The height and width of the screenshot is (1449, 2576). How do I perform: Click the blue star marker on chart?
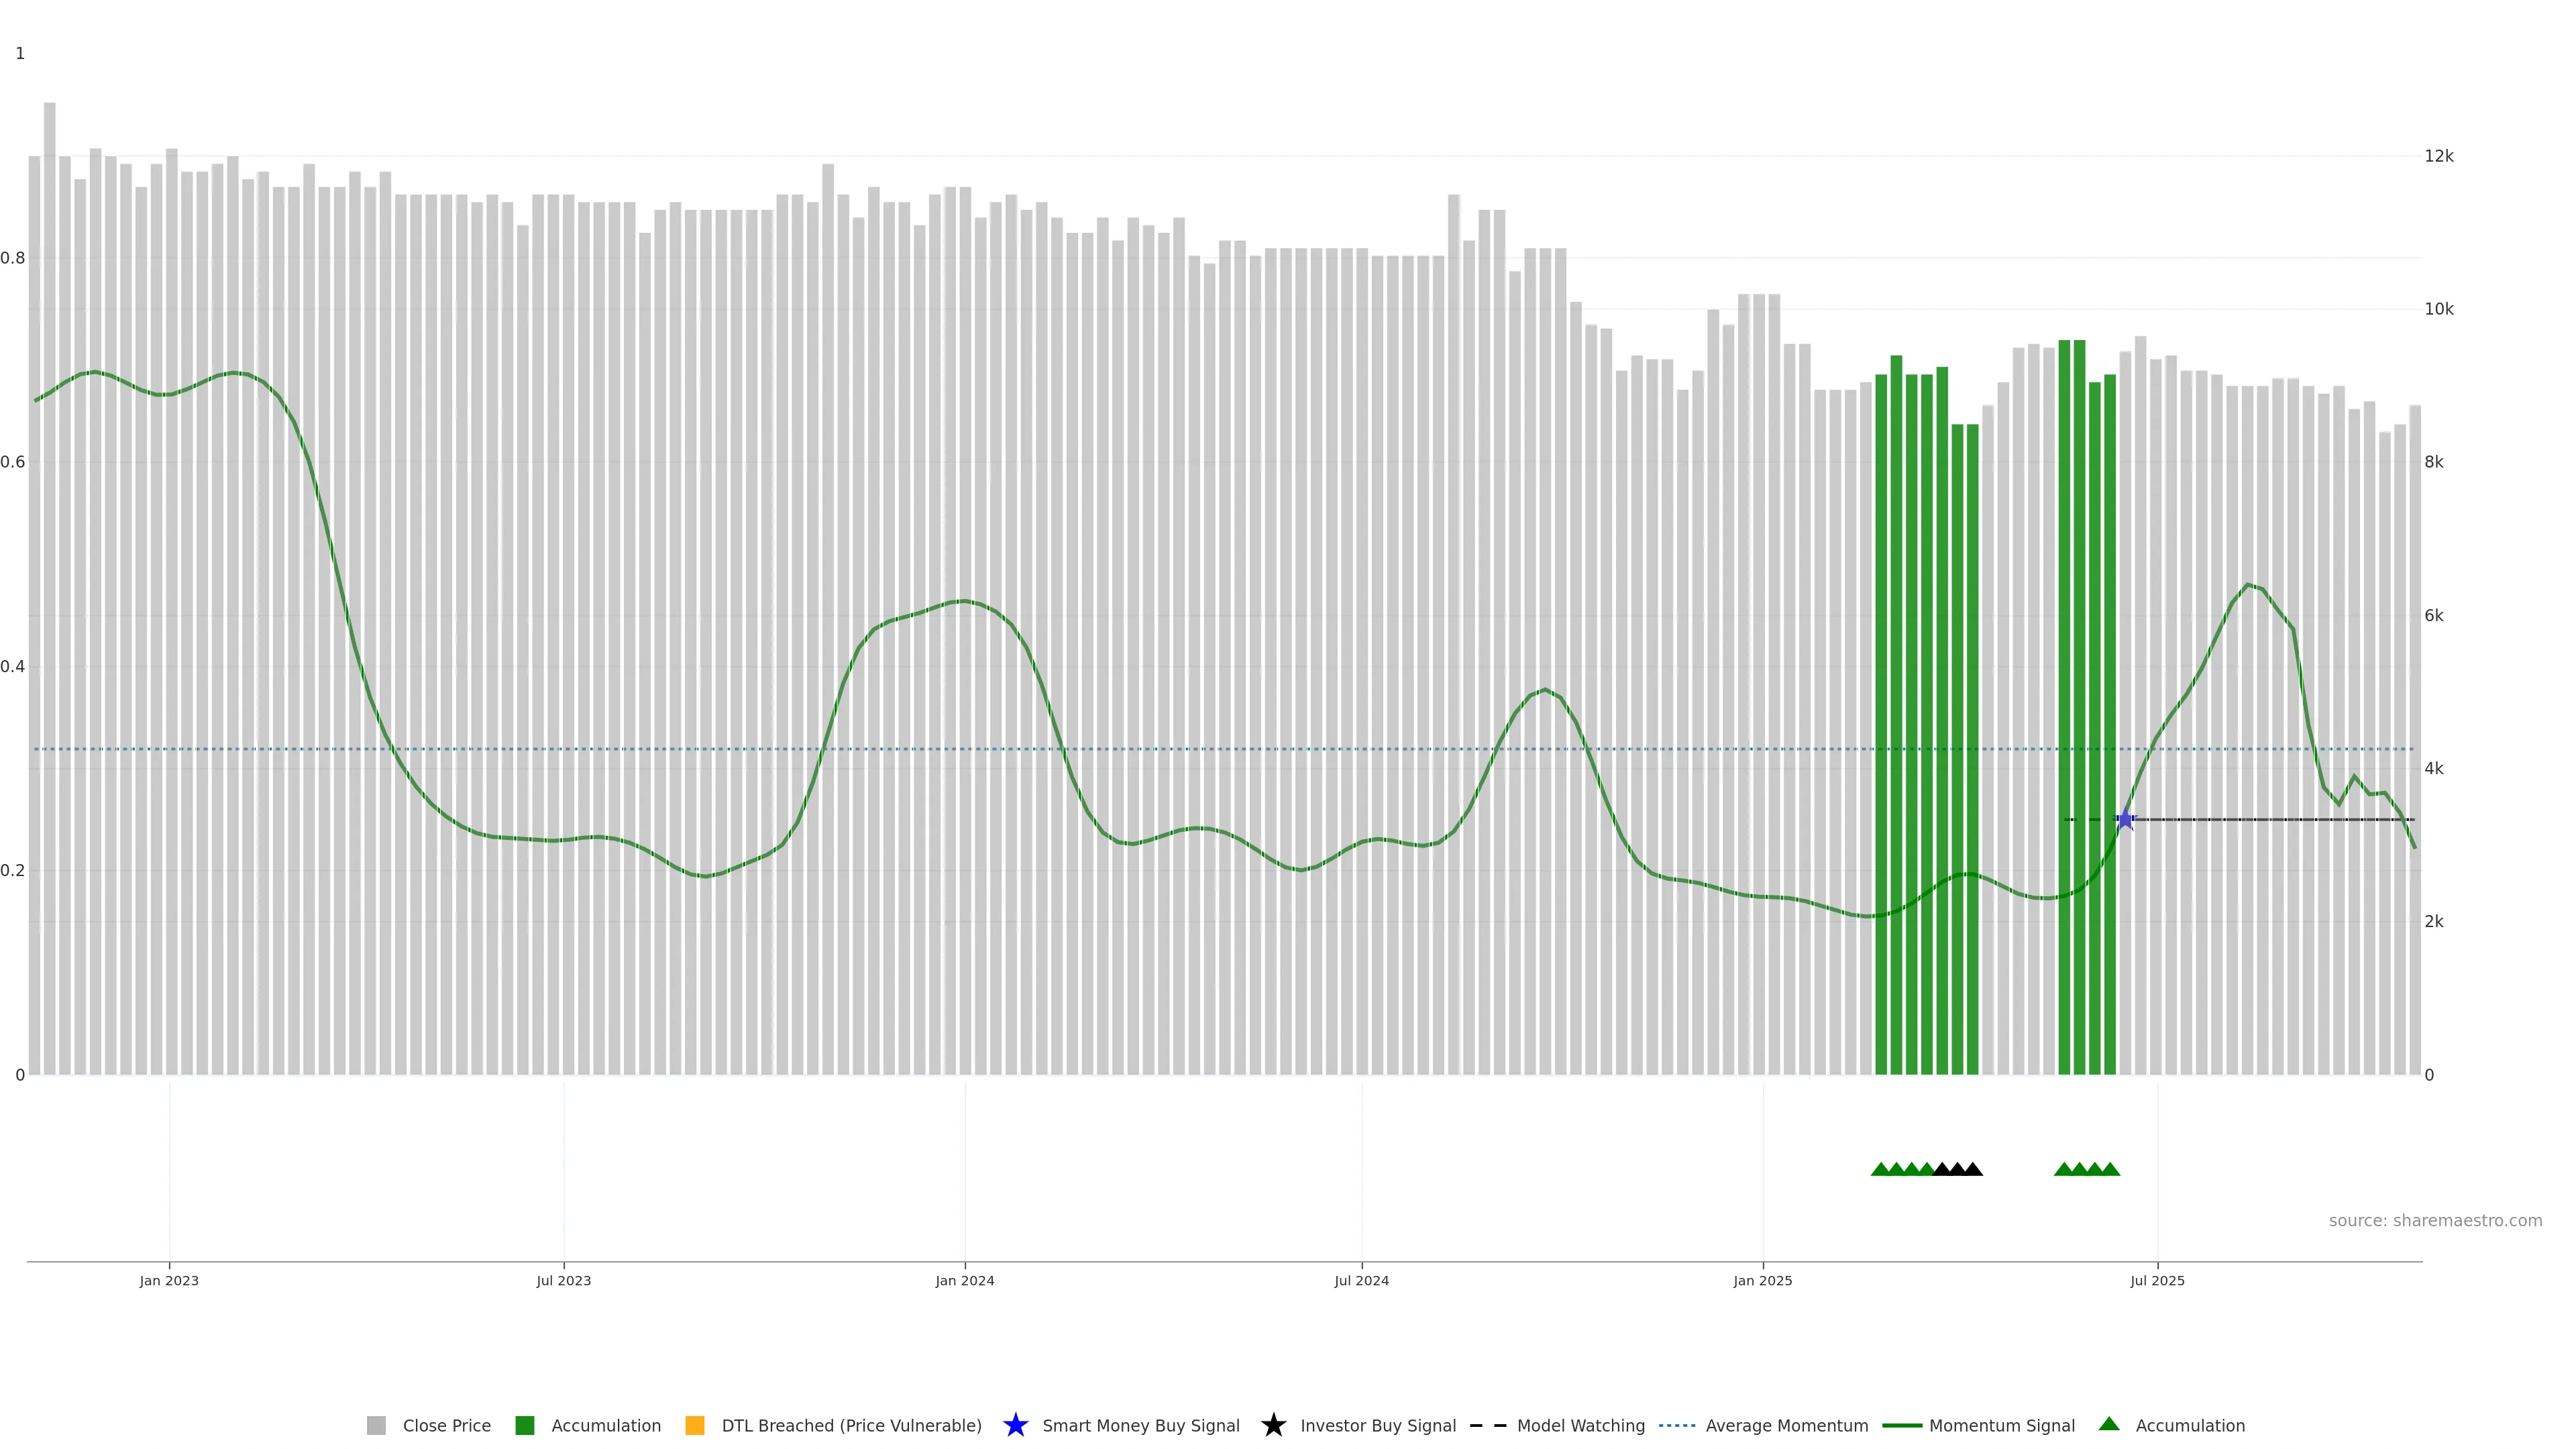[x=2125, y=820]
